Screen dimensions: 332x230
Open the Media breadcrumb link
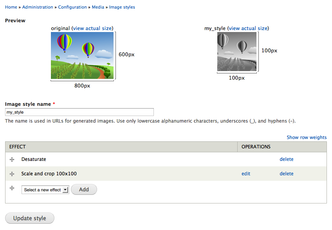(x=98, y=7)
